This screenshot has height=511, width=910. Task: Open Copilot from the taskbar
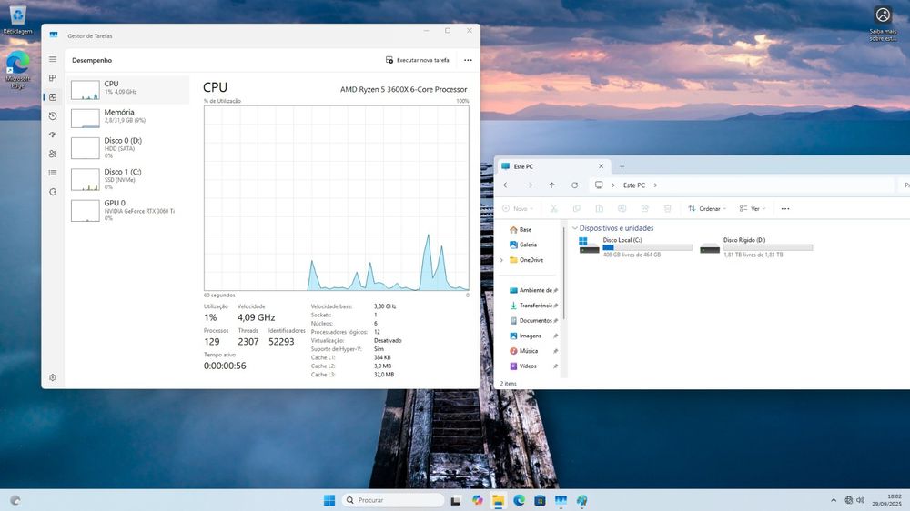[477, 500]
